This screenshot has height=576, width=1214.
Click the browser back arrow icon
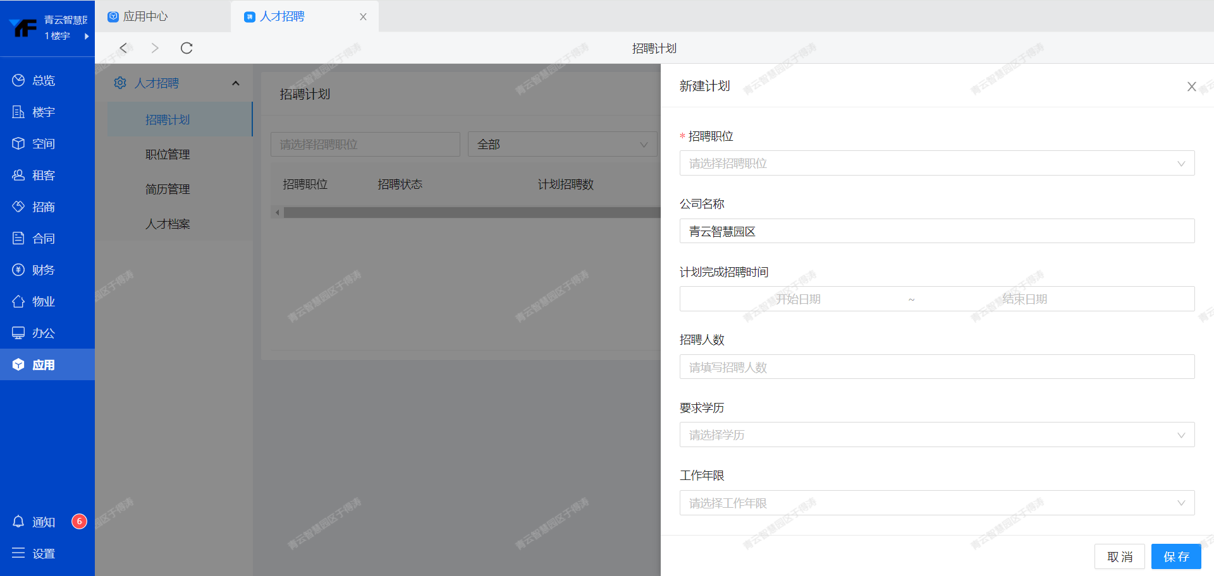[123, 48]
